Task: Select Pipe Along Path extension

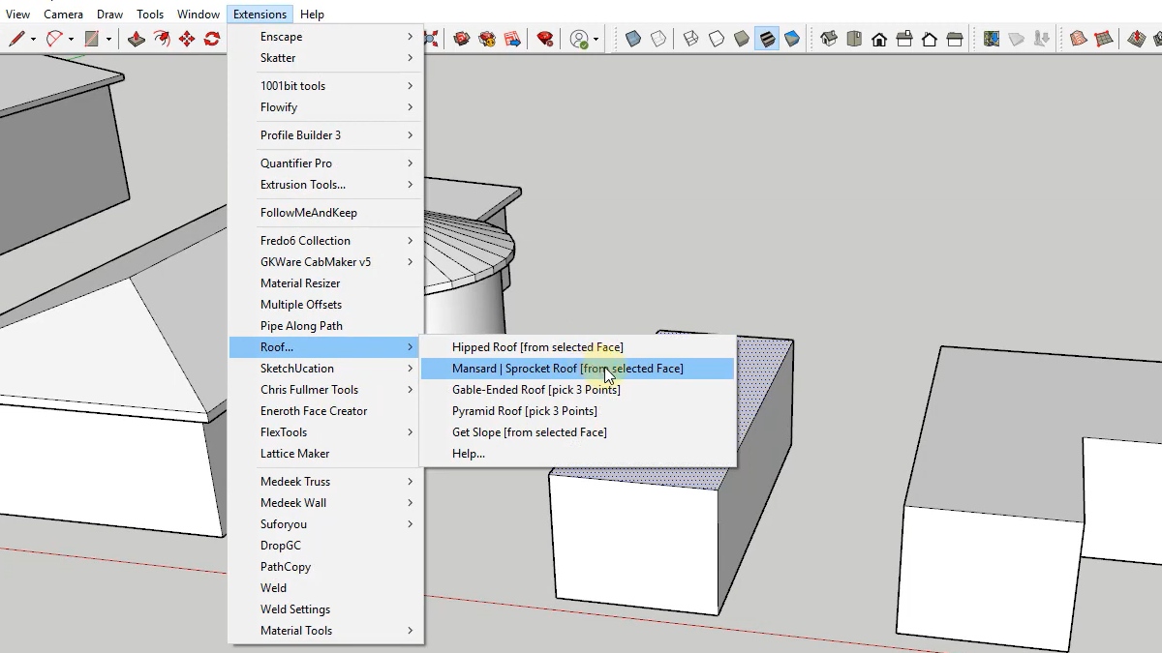Action: 326,326
